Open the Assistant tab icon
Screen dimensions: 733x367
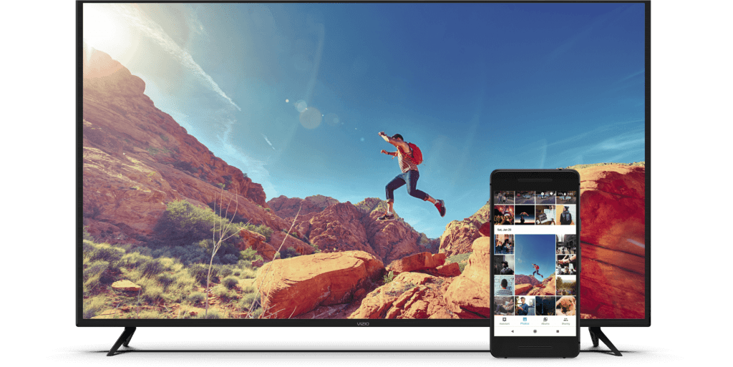tap(504, 321)
